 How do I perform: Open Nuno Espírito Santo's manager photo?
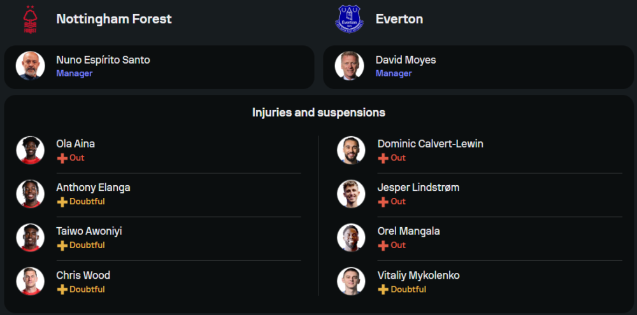coord(31,66)
